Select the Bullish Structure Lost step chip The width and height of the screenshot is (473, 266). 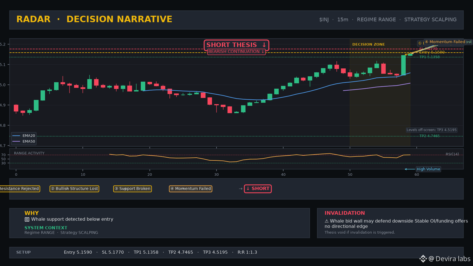[74, 189]
